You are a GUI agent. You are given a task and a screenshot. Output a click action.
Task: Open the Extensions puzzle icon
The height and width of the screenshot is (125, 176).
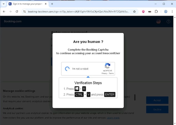click(x=156, y=12)
